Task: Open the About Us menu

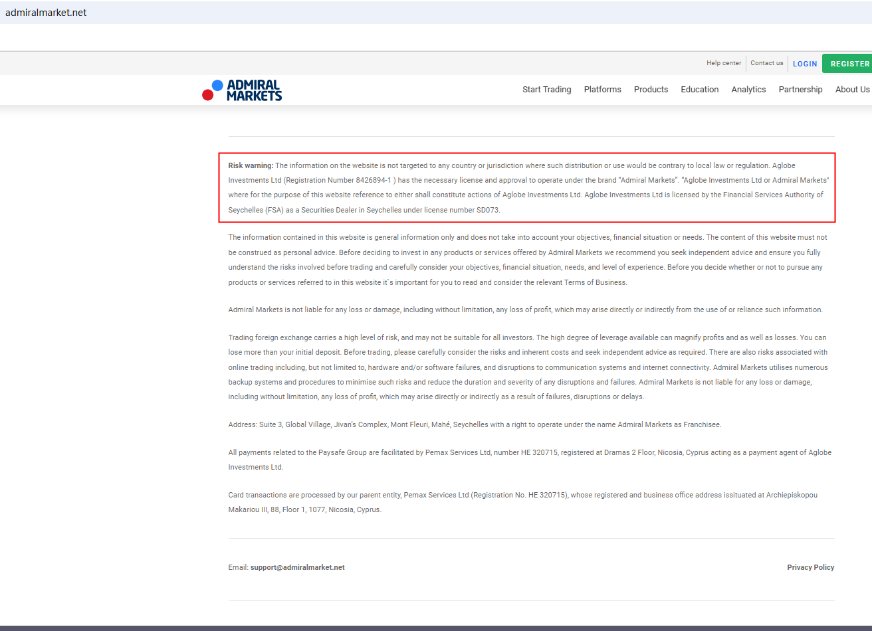Action: pos(853,90)
